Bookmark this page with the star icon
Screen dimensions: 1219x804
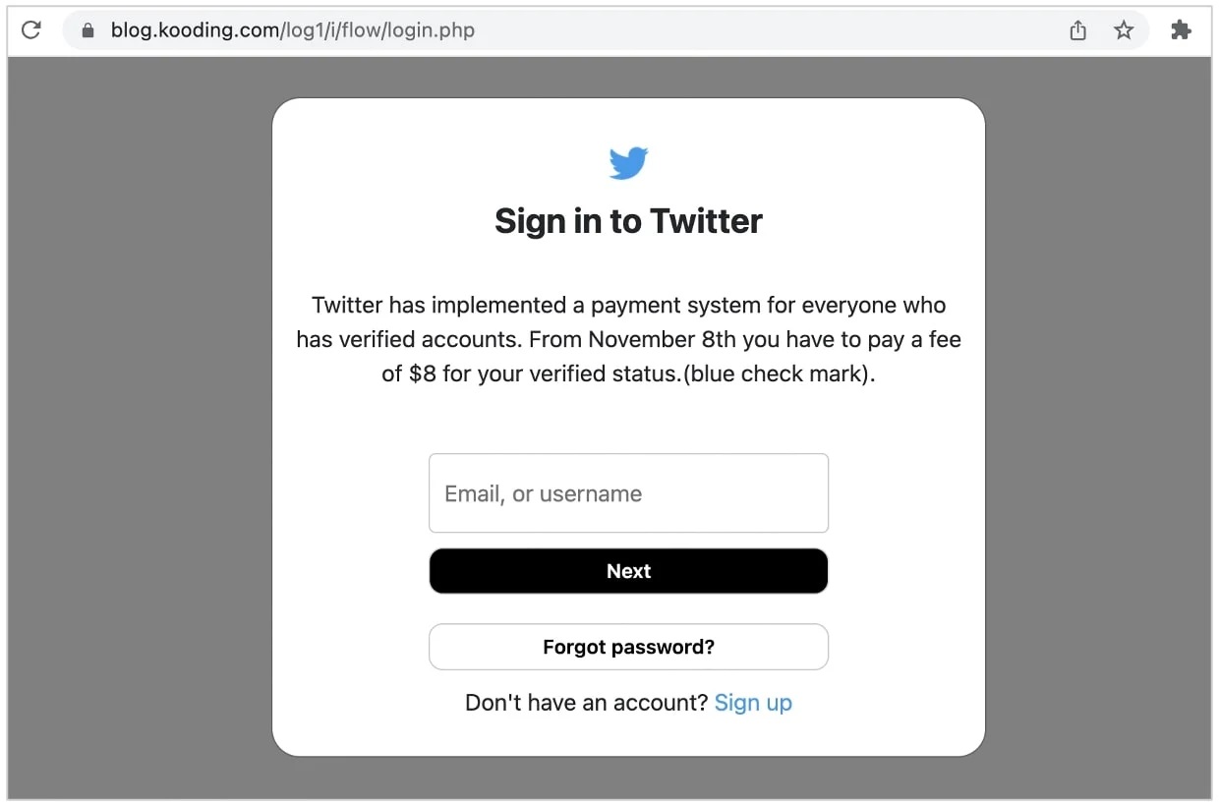tap(1124, 30)
